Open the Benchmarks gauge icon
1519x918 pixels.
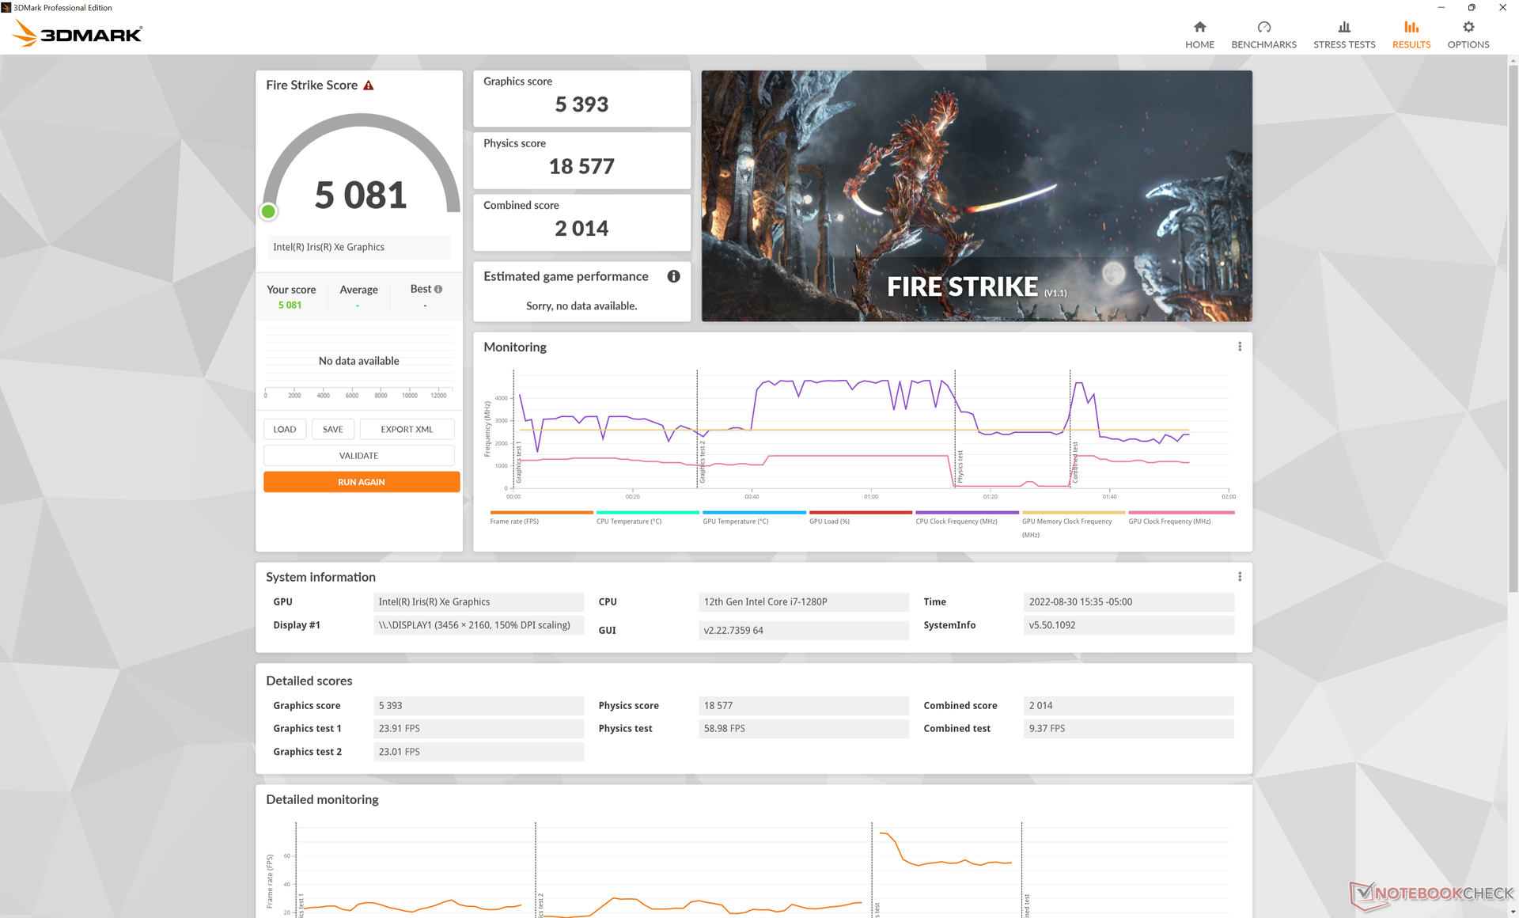[x=1263, y=28]
